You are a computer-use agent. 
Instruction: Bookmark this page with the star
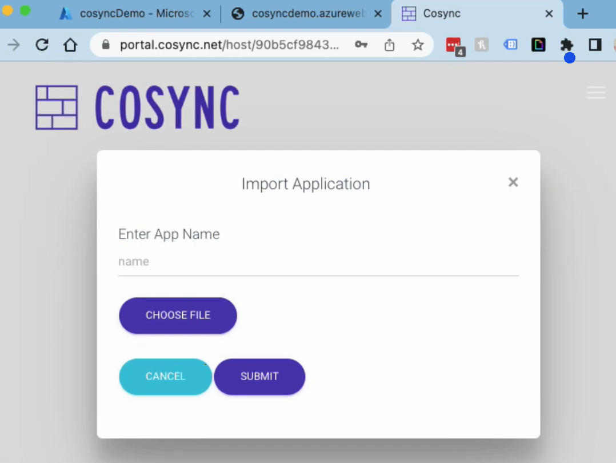[418, 45]
